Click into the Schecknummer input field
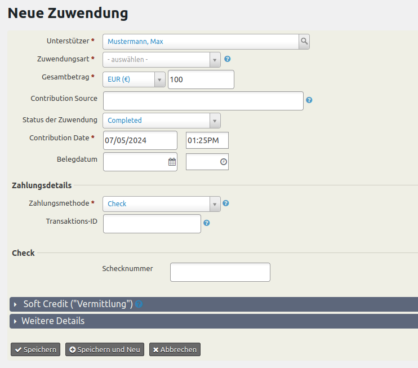This screenshot has width=418, height=368. coord(220,272)
